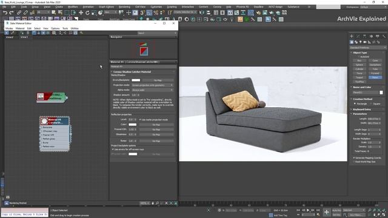This screenshot has height=218, width=388.
Task: Toggle Real-World Map Size checkbox
Action: pyautogui.click(x=354, y=162)
